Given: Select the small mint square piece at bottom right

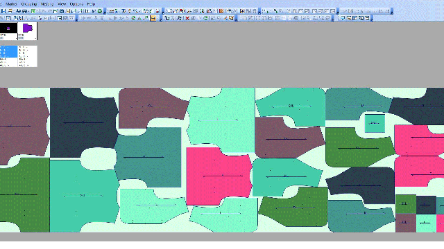Looking at the screenshot, I should (x=426, y=223).
